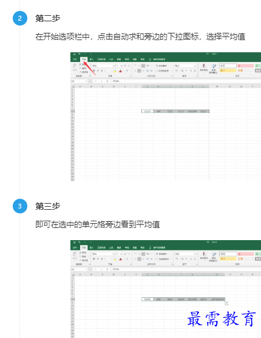Open the name box dropdown in step 2 screenshot

(x=86, y=81)
